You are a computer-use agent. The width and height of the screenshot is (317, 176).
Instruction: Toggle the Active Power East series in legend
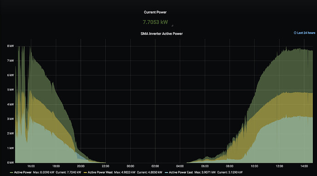click(181, 172)
